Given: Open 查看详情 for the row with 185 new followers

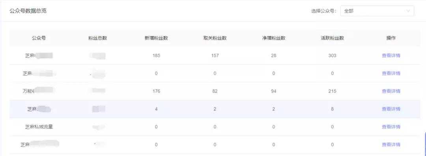Looking at the screenshot, I should click(x=391, y=56).
